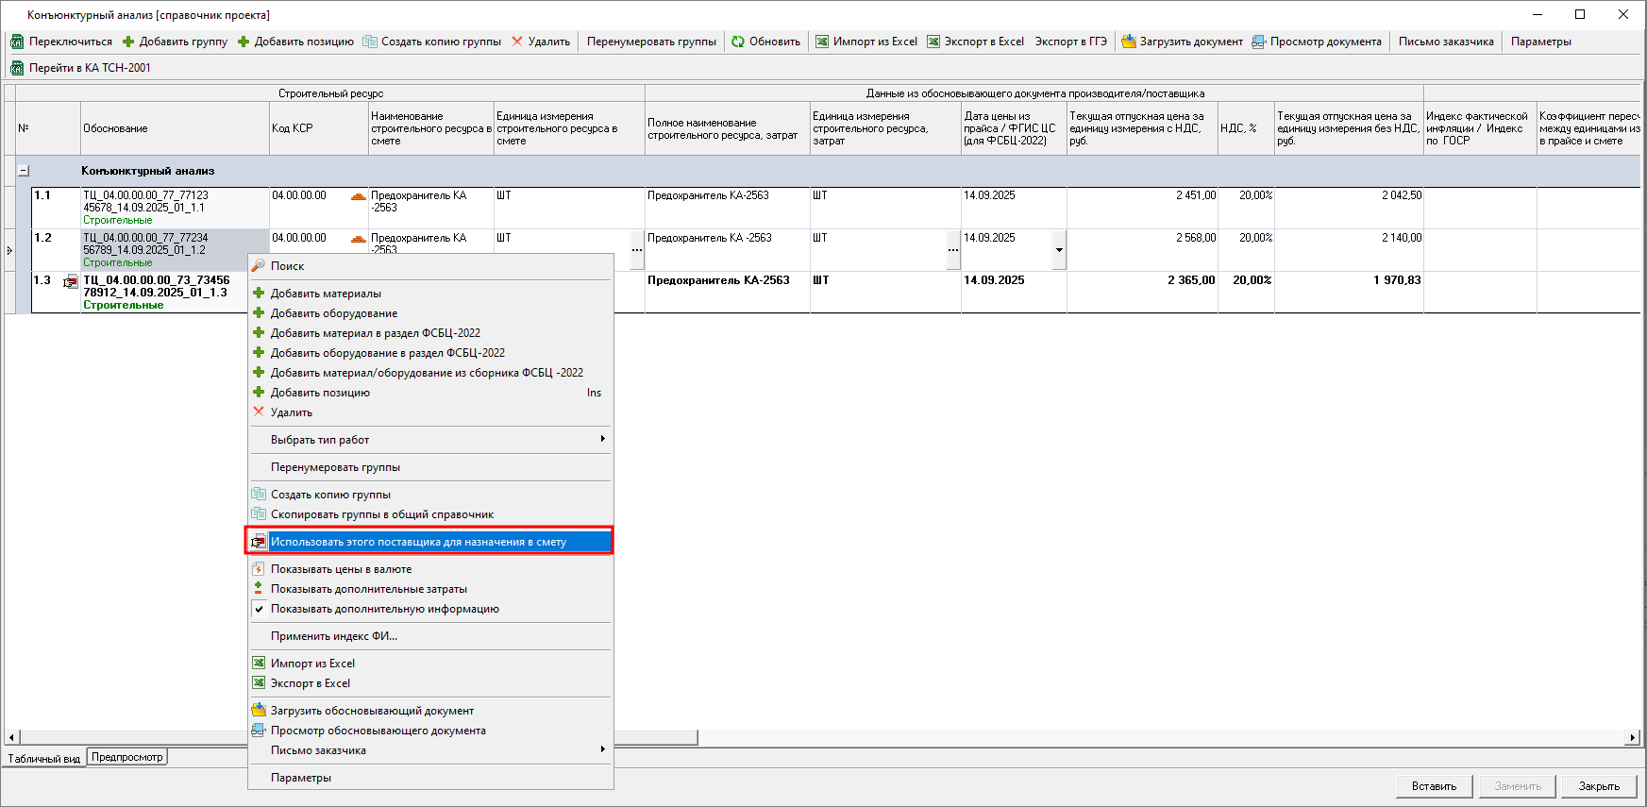Switch to the 'Предпросмотр' tab

(127, 757)
